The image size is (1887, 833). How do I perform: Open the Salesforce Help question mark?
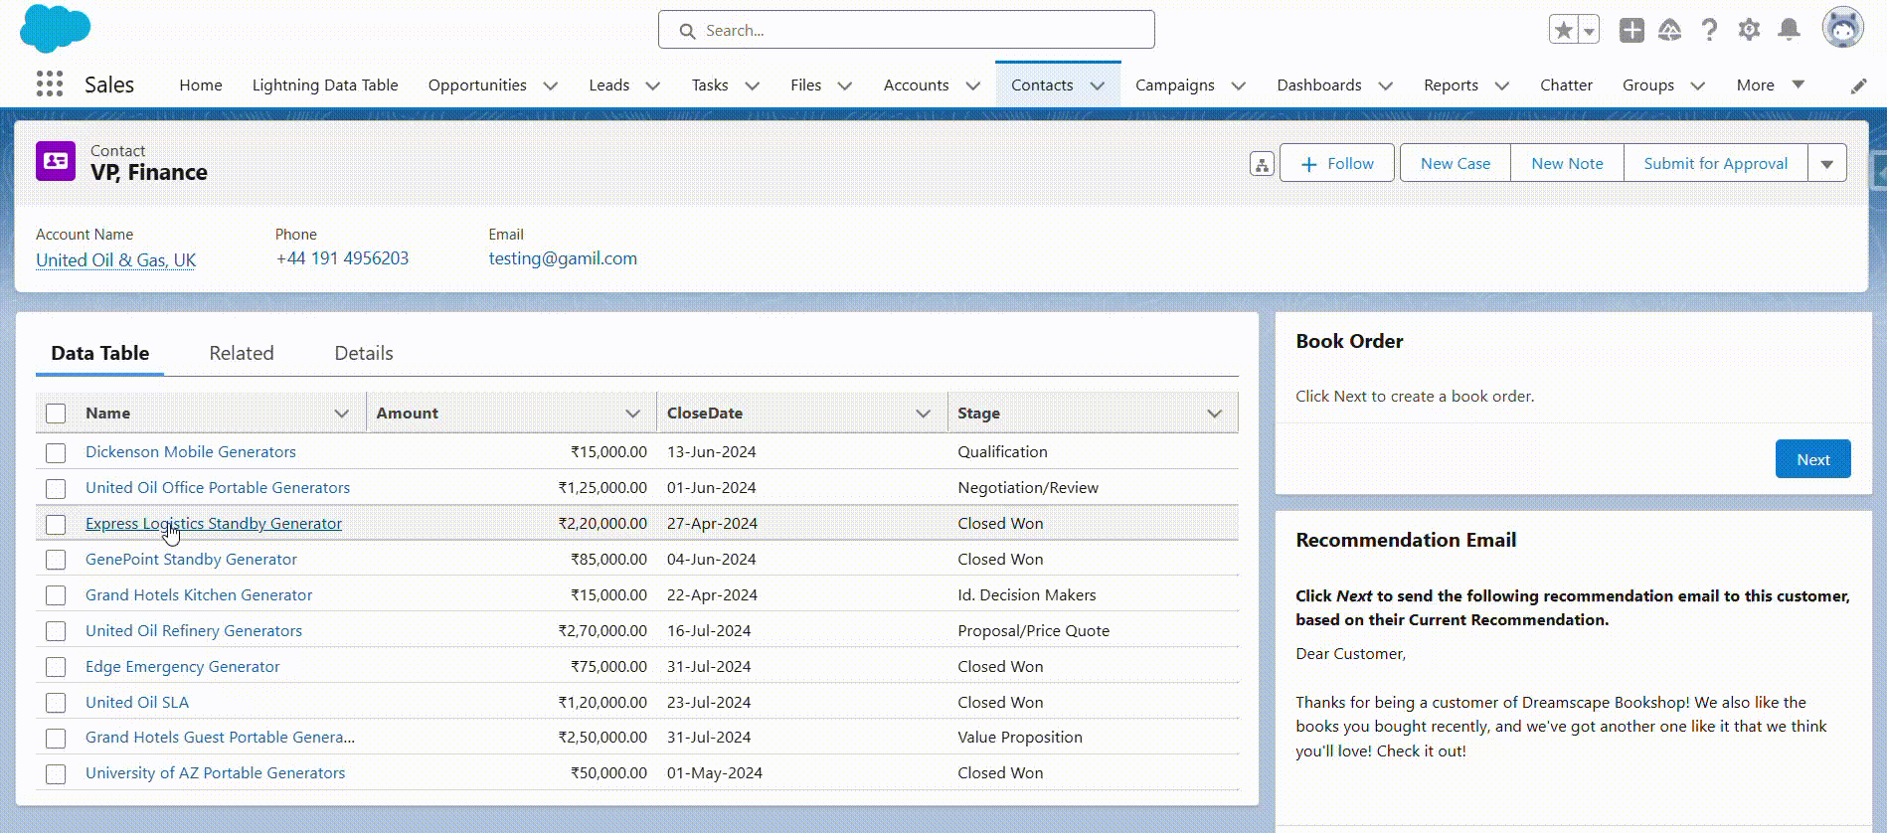1709,30
